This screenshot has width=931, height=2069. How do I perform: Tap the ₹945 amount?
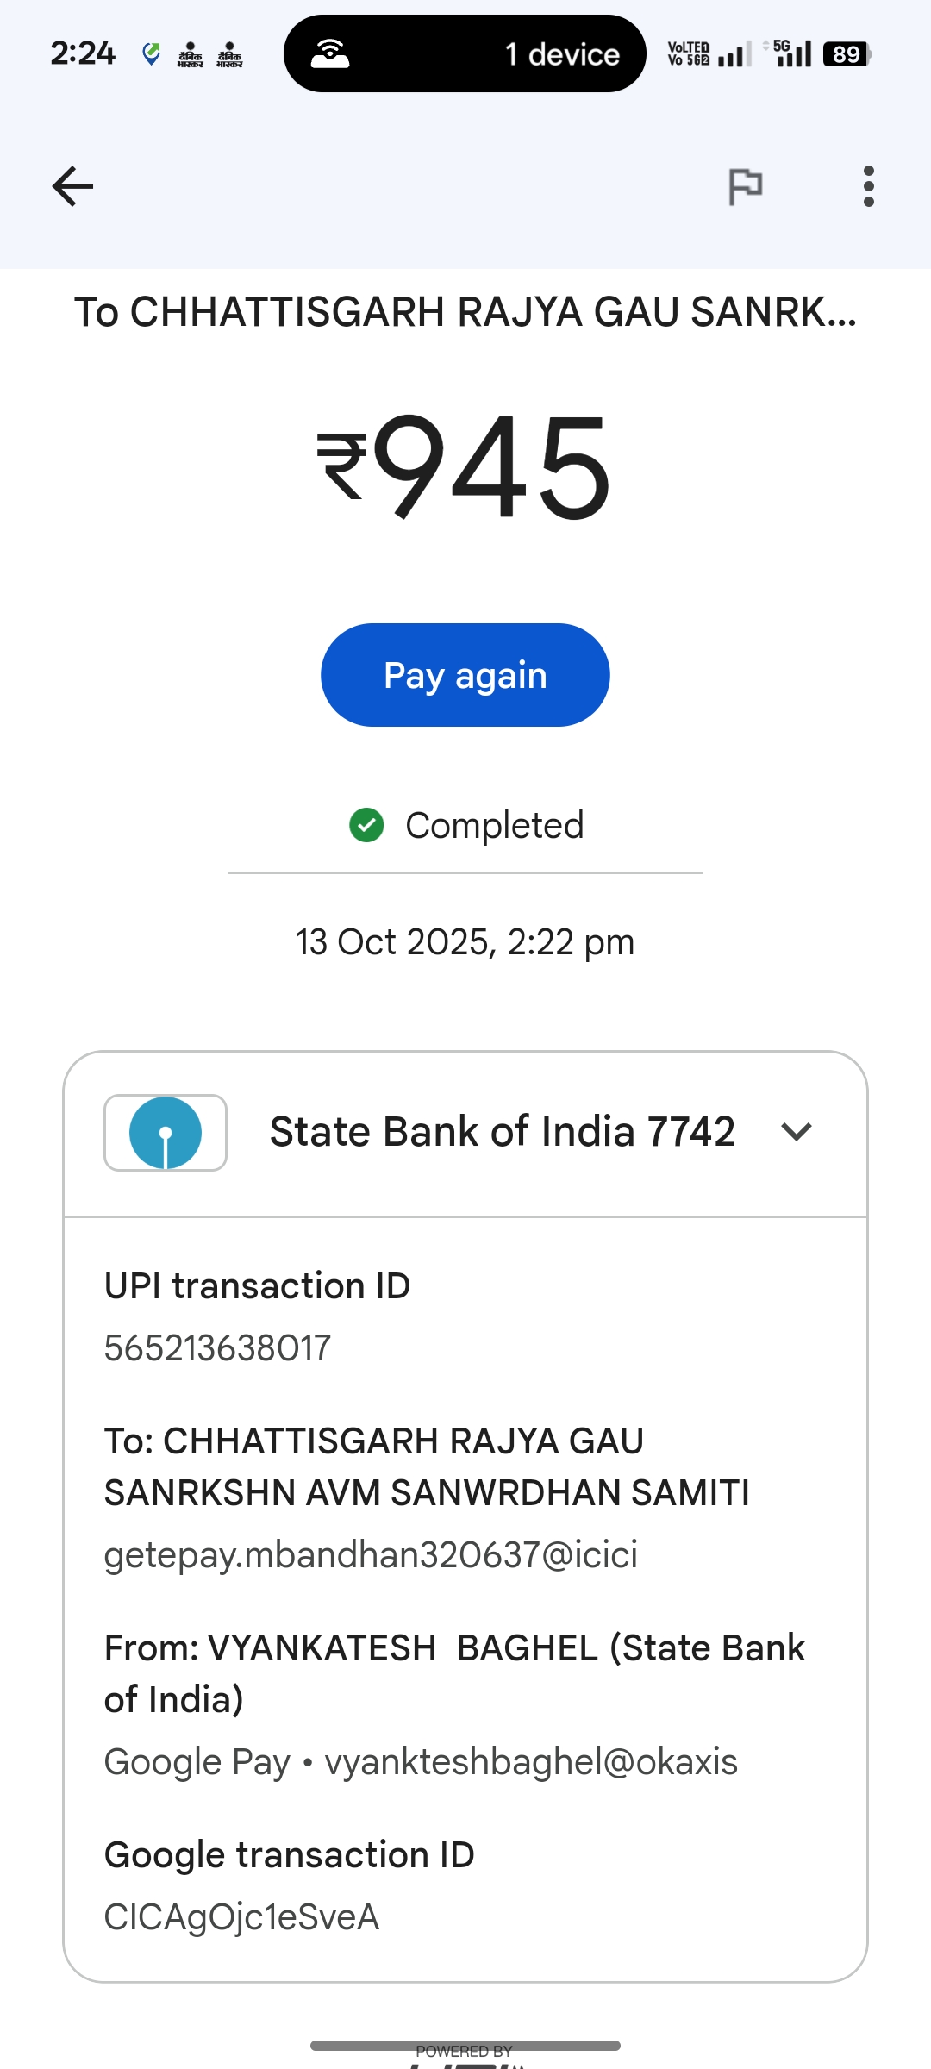click(465, 467)
